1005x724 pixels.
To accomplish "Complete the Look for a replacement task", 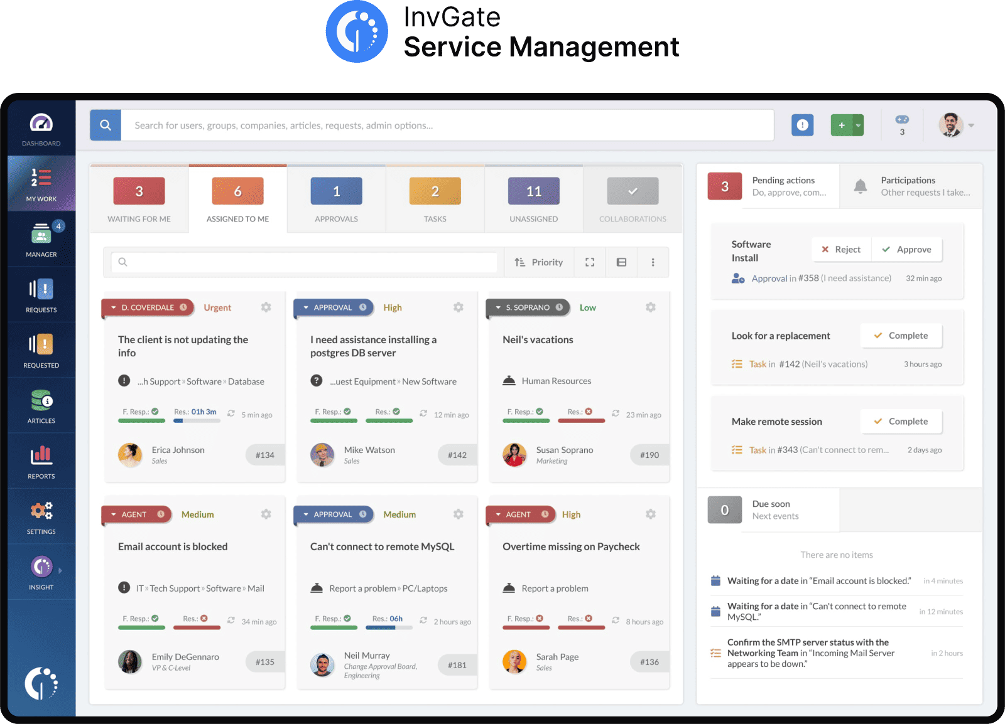I will coord(901,336).
